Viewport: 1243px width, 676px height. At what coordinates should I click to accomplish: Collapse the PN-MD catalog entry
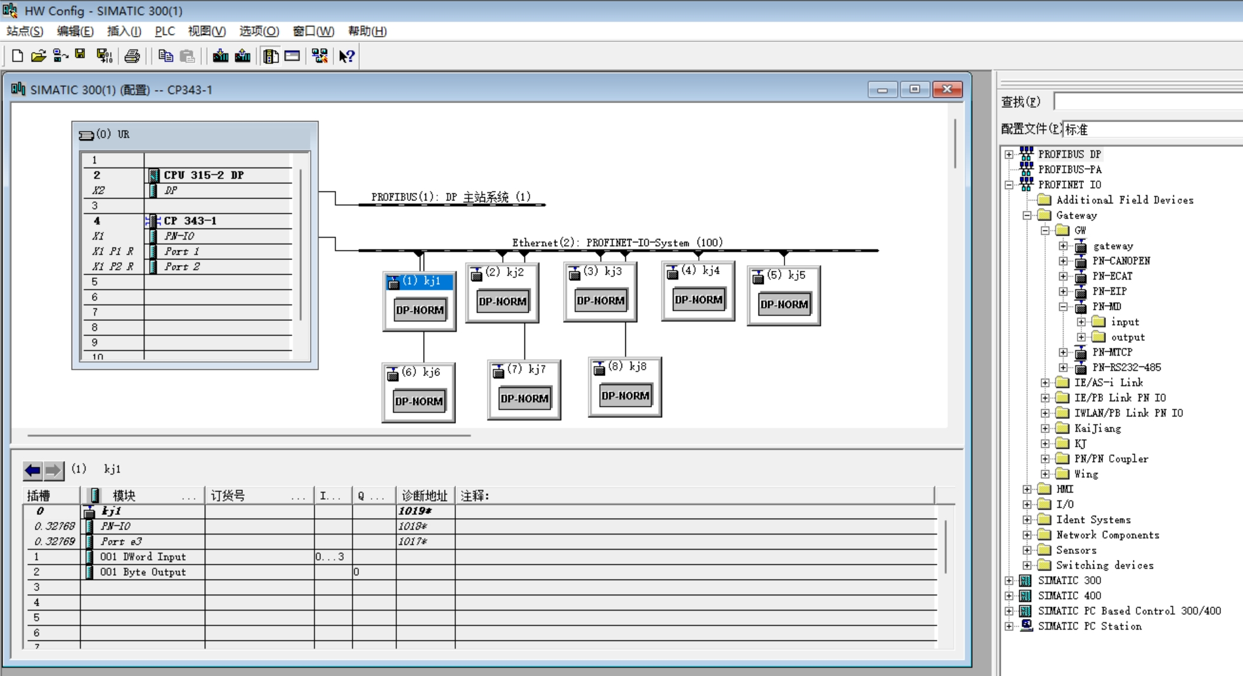(x=1064, y=307)
